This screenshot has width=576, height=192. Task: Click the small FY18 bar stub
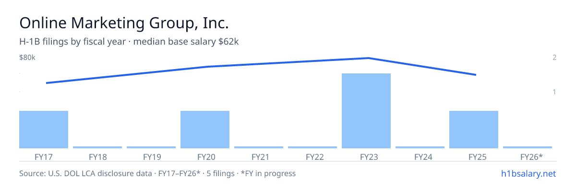97,147
